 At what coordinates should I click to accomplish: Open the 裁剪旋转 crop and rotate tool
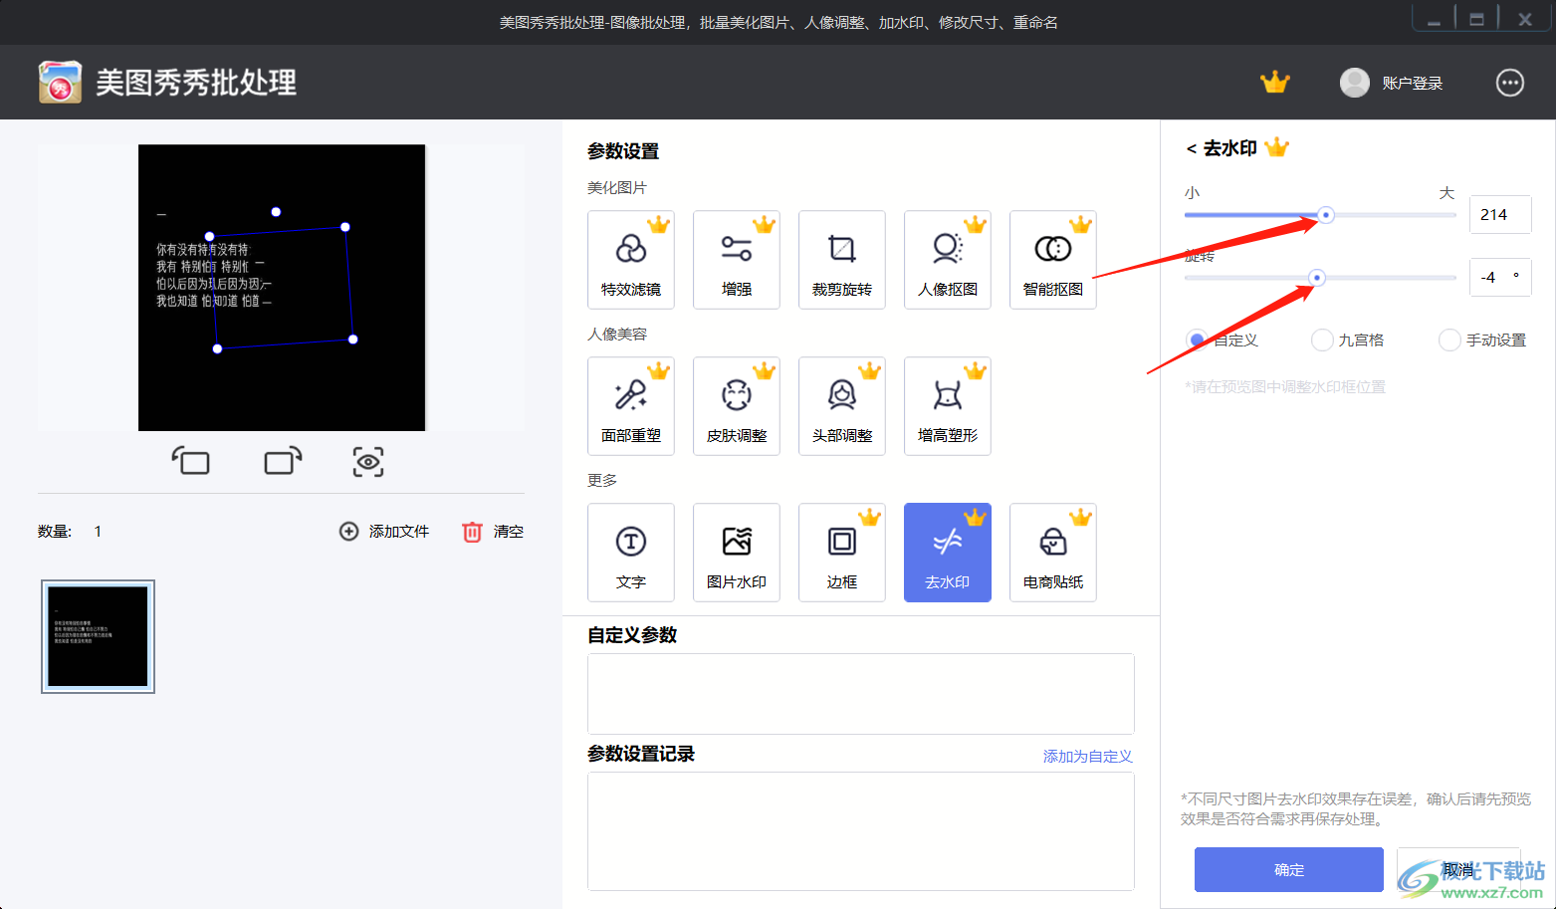pos(842,260)
